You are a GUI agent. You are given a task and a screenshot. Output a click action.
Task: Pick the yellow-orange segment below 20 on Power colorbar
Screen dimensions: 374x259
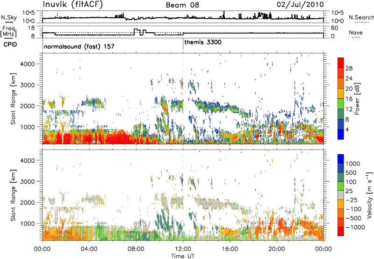coord(341,94)
